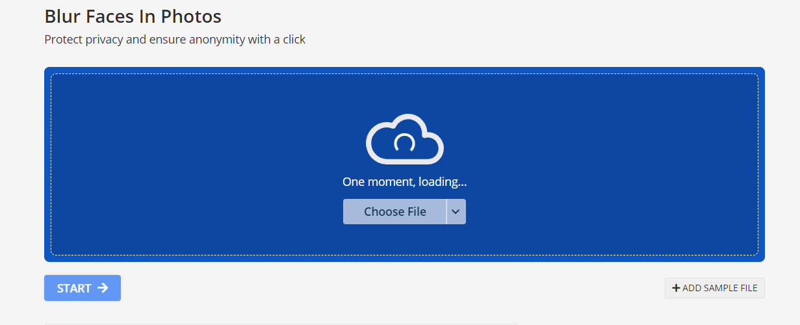
Task: Click empty area inside the dashed drop zone
Action: (x=195, y=162)
